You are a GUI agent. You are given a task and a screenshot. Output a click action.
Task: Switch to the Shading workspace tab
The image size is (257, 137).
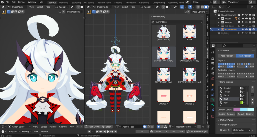[x=118, y=3]
